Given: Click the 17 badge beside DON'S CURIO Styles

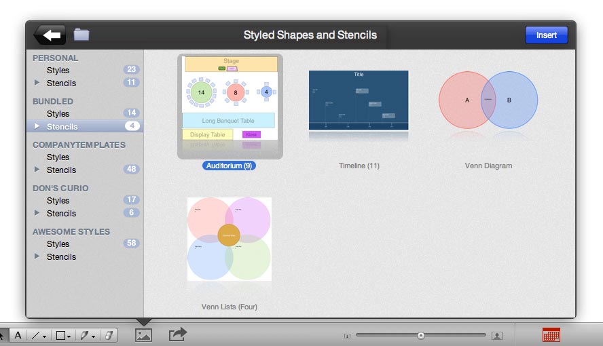Looking at the screenshot, I should click(x=132, y=199).
